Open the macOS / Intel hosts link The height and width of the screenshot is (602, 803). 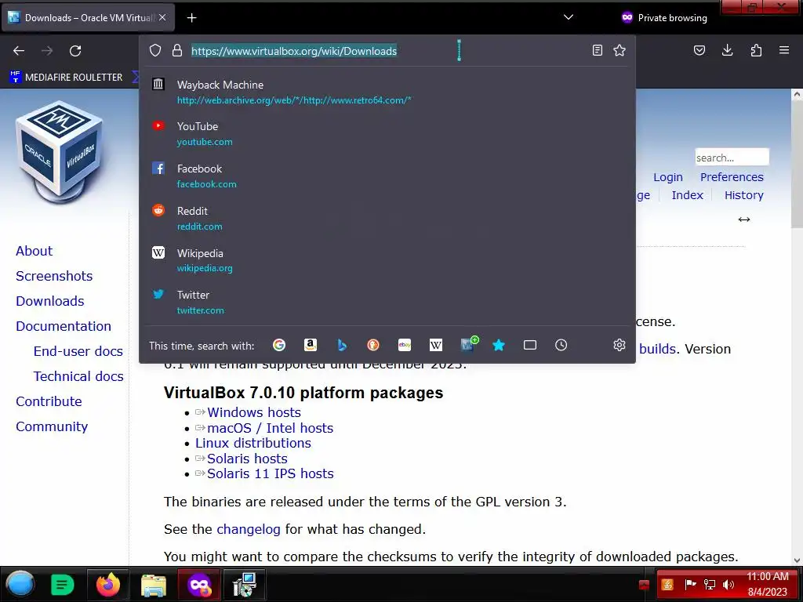[270, 428]
